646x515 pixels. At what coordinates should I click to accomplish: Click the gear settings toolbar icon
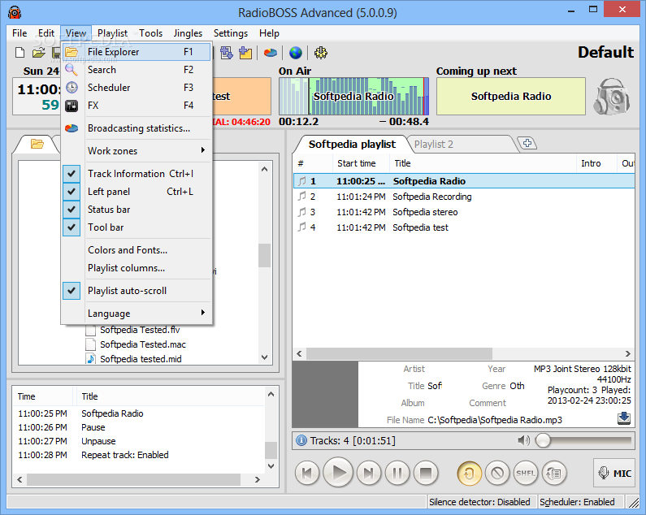(320, 52)
